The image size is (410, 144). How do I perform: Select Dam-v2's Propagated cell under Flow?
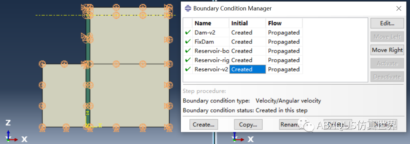coord(284,33)
